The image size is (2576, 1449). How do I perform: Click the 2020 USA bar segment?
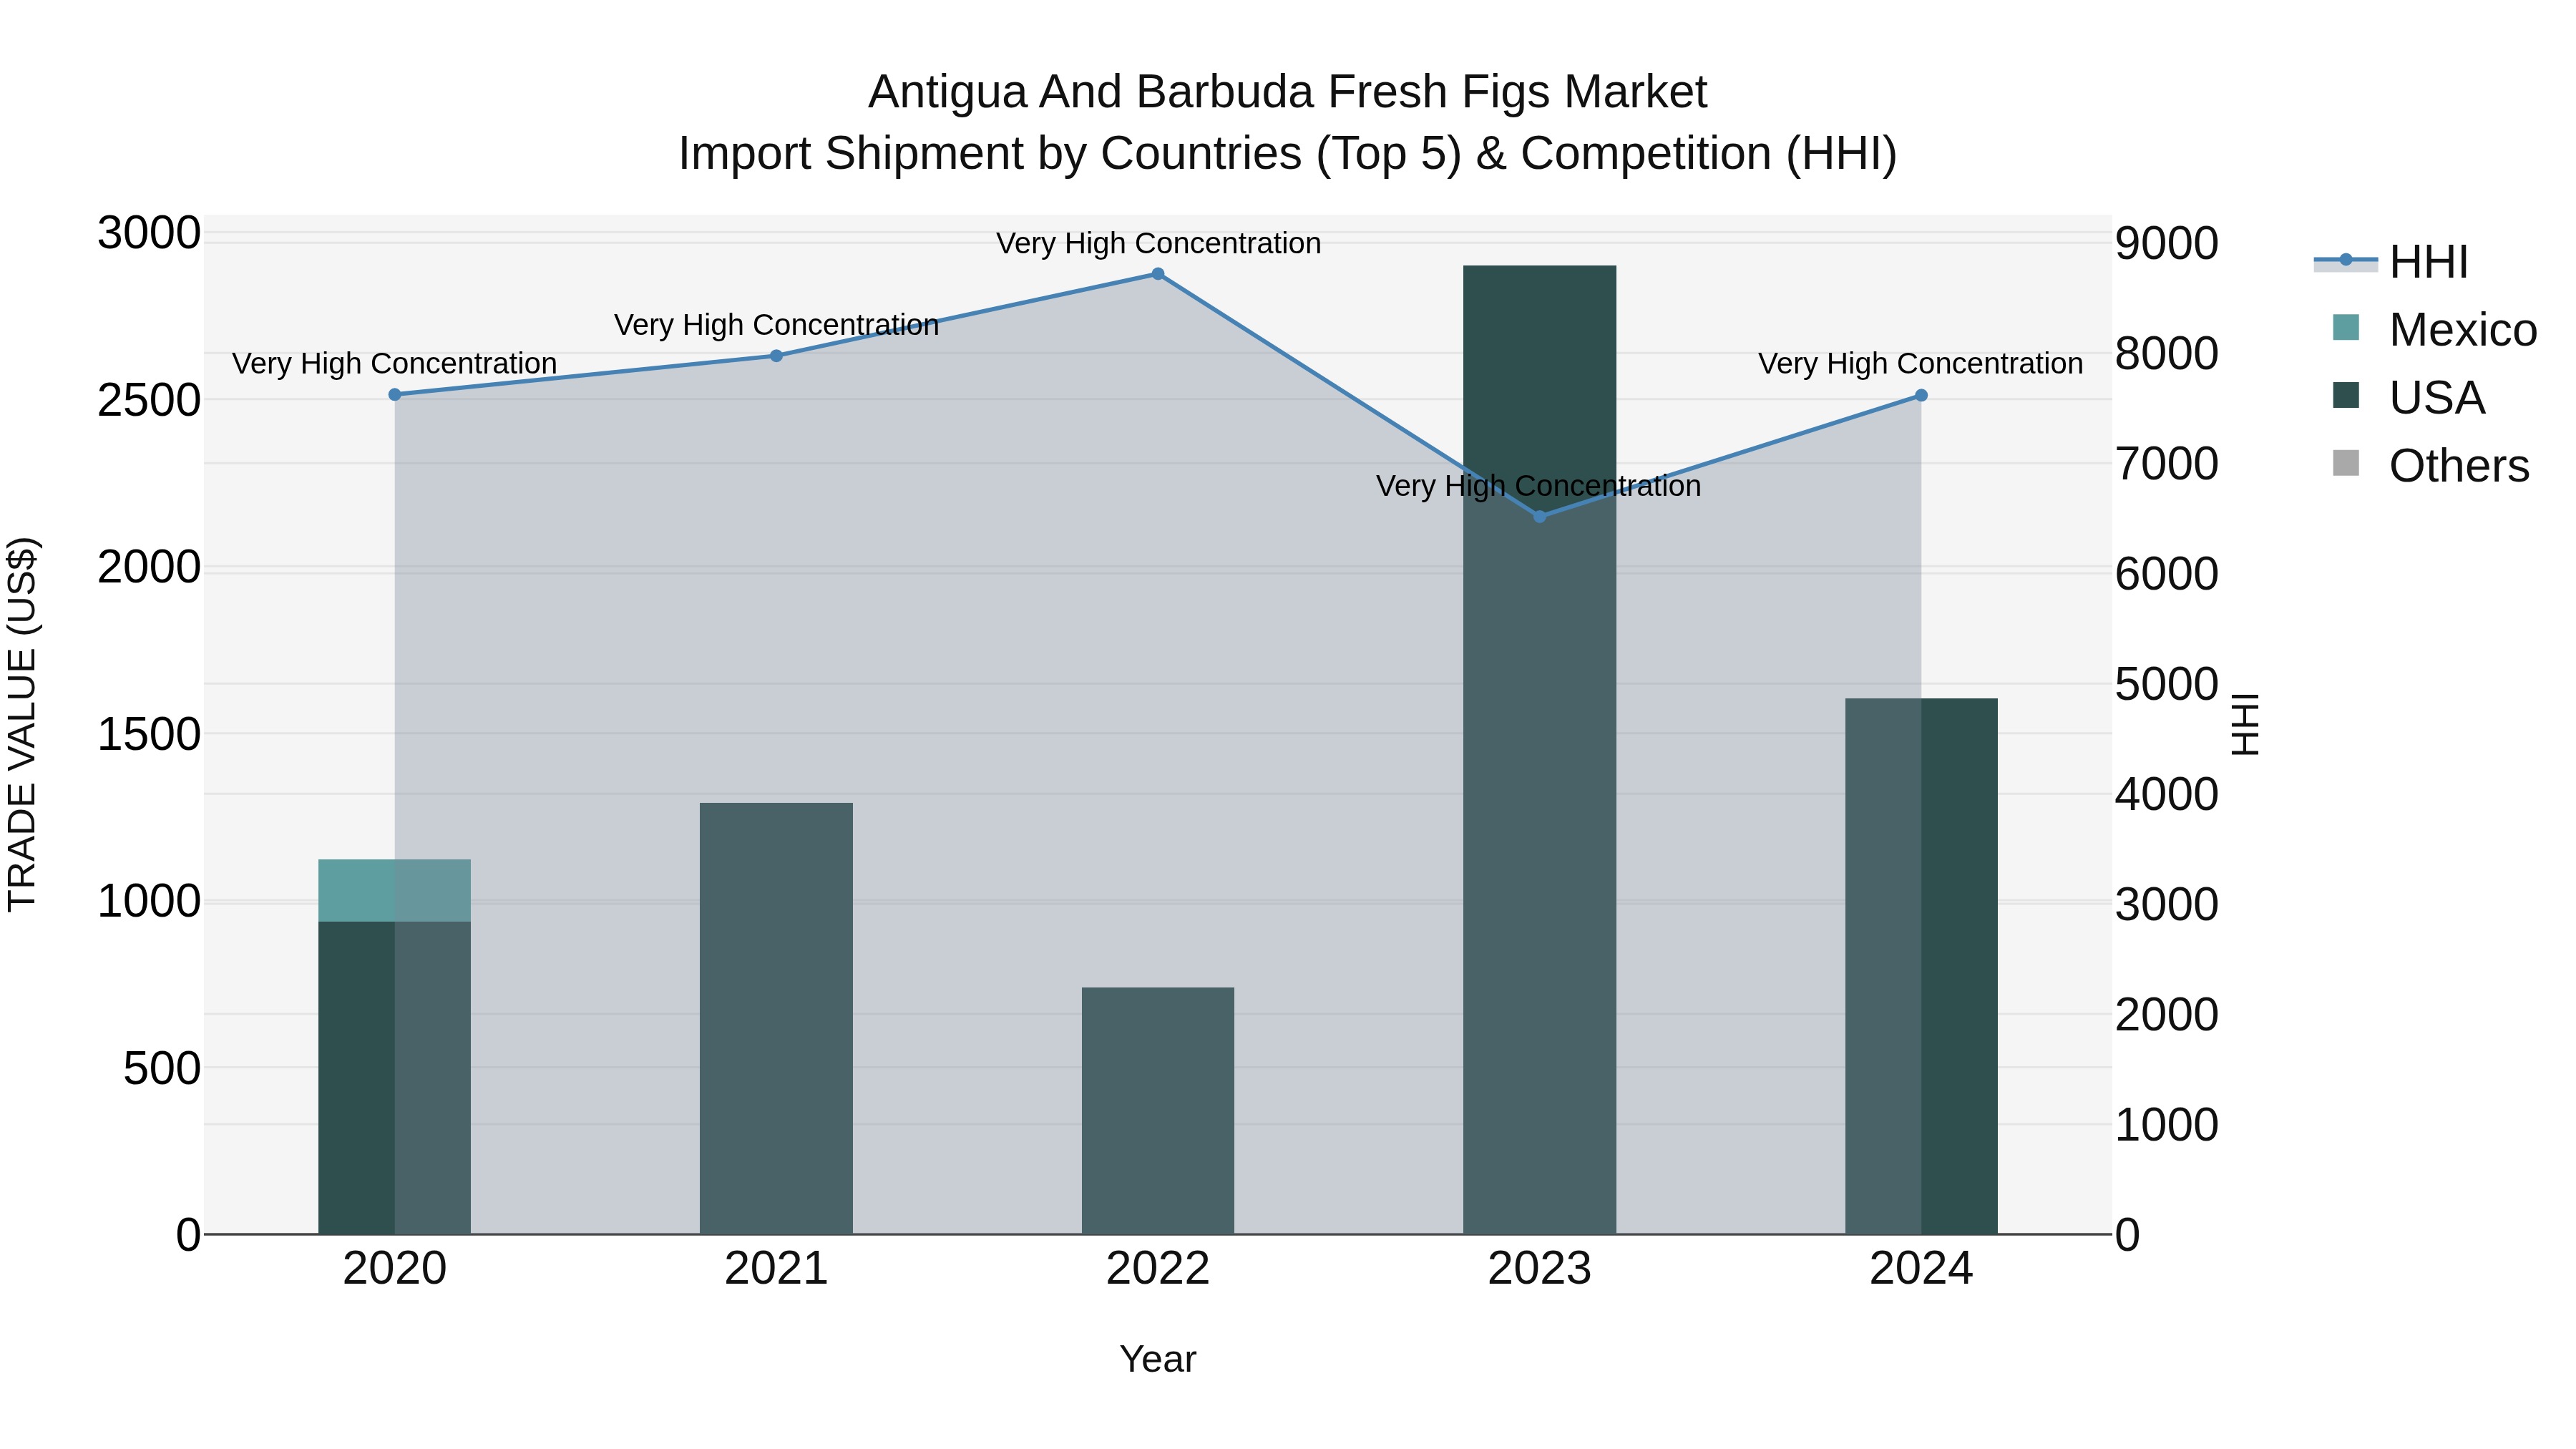click(x=394, y=1078)
